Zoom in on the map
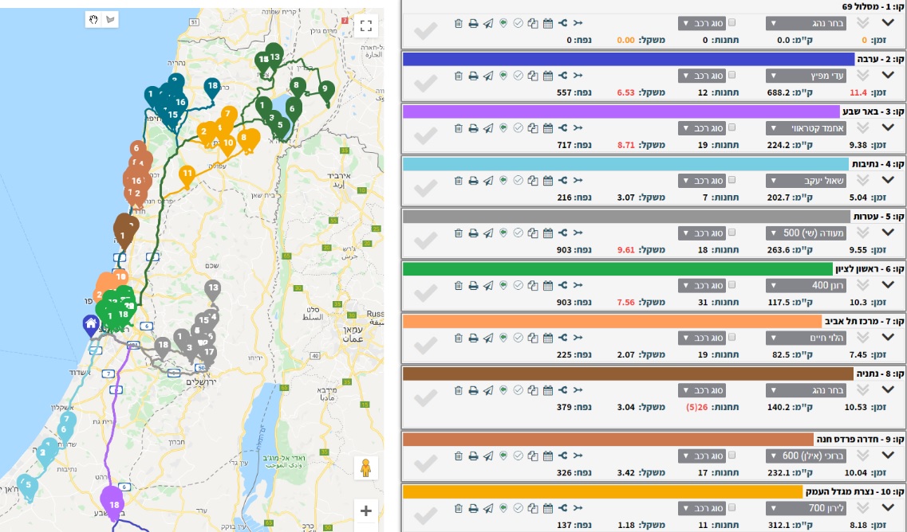The height and width of the screenshot is (532, 907). pos(366,510)
